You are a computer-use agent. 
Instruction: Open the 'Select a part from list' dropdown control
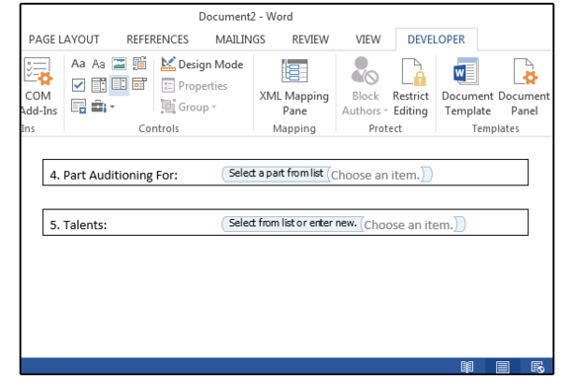point(375,175)
